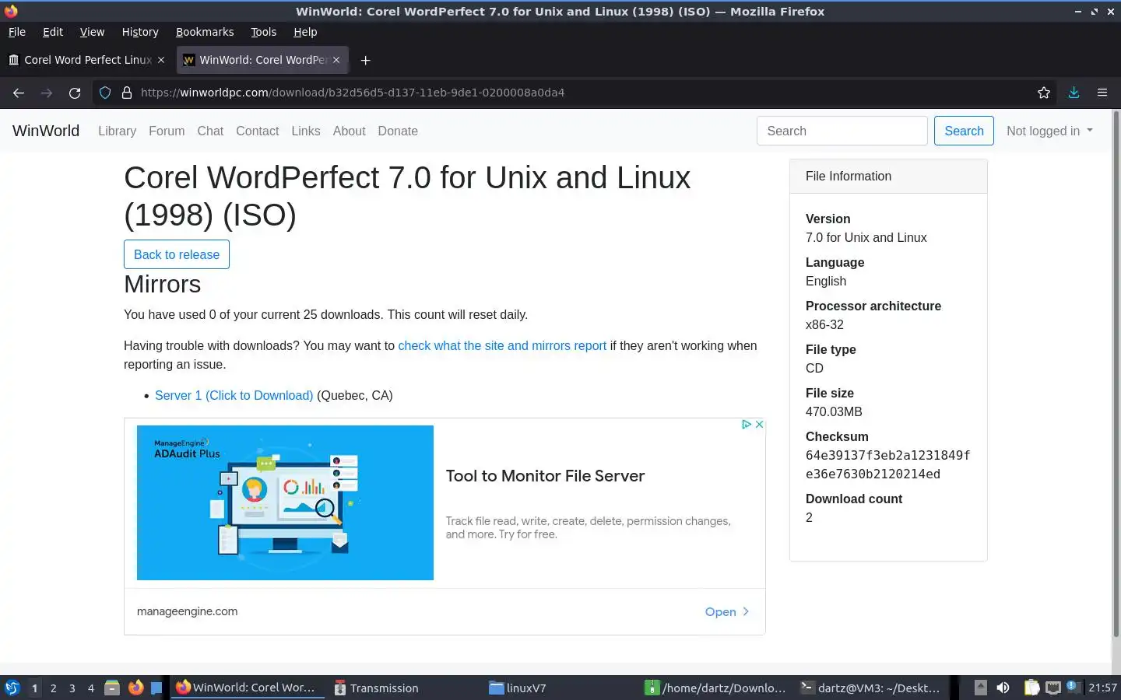Image resolution: width=1121 pixels, height=700 pixels.
Task: Launch the file manager from taskbar
Action: click(x=112, y=688)
